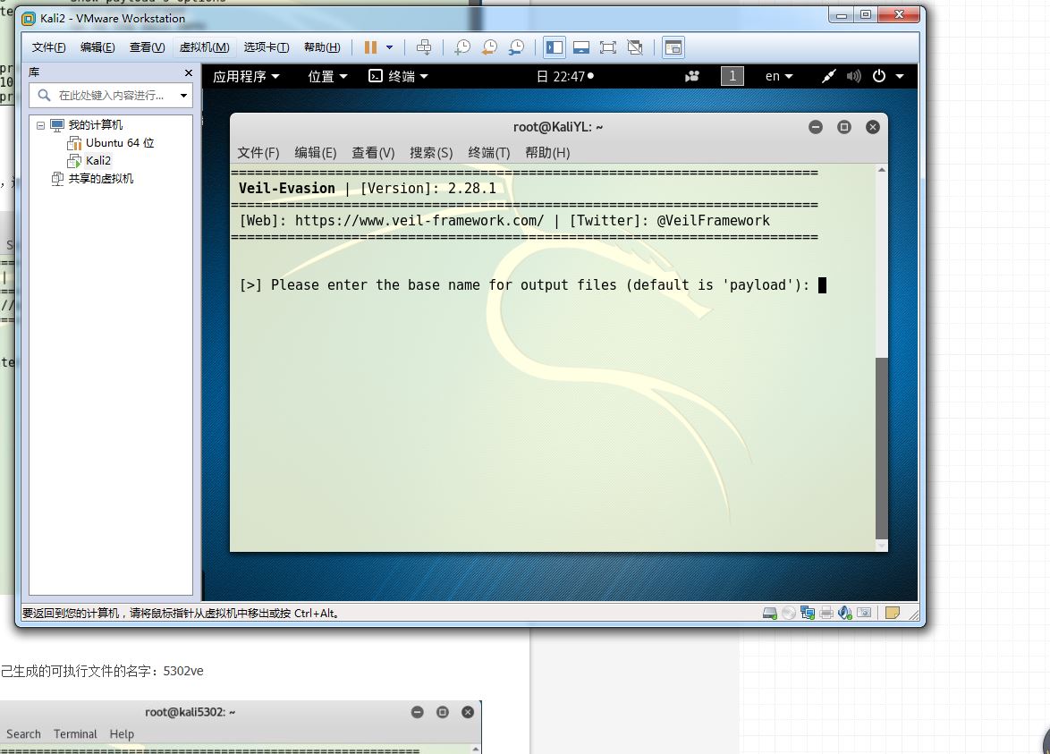This screenshot has height=754, width=1050.
Task: Click the message log note icon
Action: pyautogui.click(x=892, y=614)
